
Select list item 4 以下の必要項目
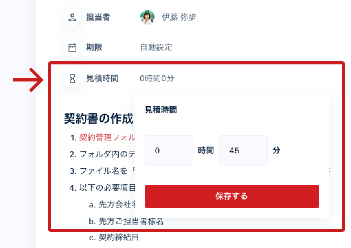click(x=102, y=188)
